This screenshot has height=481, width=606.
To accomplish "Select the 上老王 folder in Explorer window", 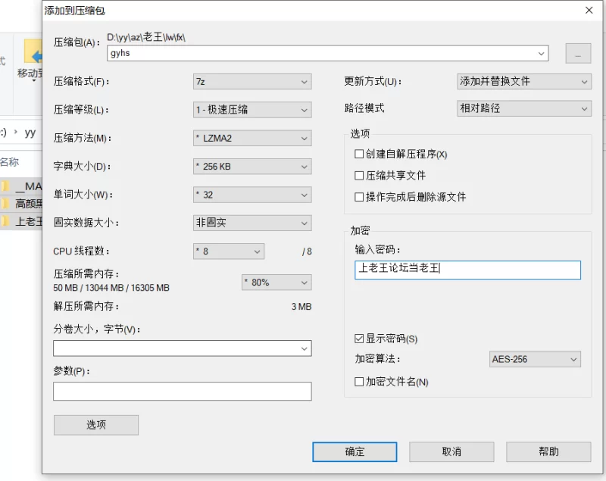I will pos(22,221).
